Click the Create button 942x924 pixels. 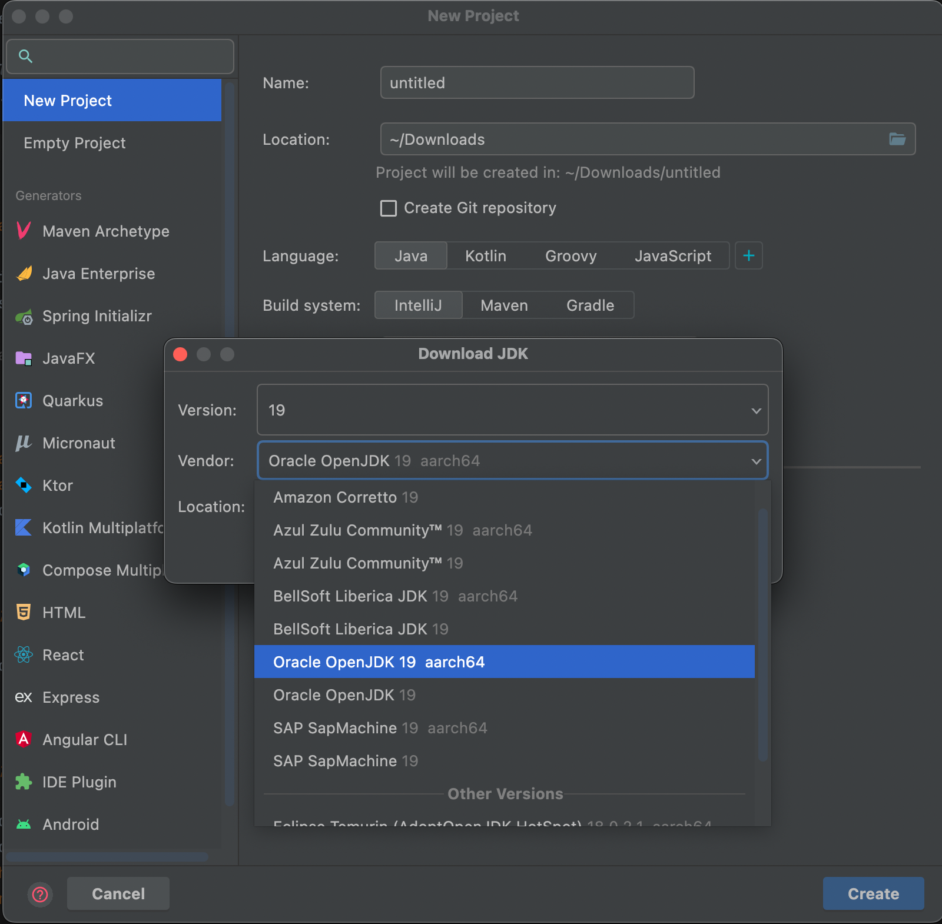point(874,893)
